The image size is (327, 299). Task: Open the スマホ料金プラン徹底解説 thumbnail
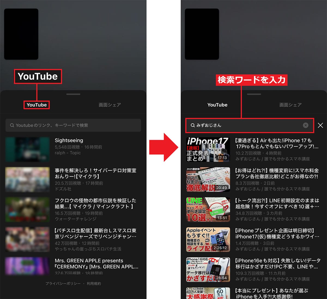coord(208,179)
